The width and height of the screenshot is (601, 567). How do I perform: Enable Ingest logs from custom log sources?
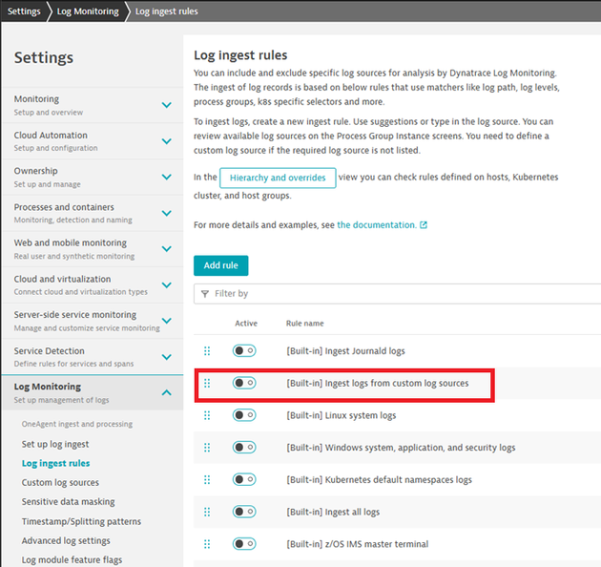point(244,383)
